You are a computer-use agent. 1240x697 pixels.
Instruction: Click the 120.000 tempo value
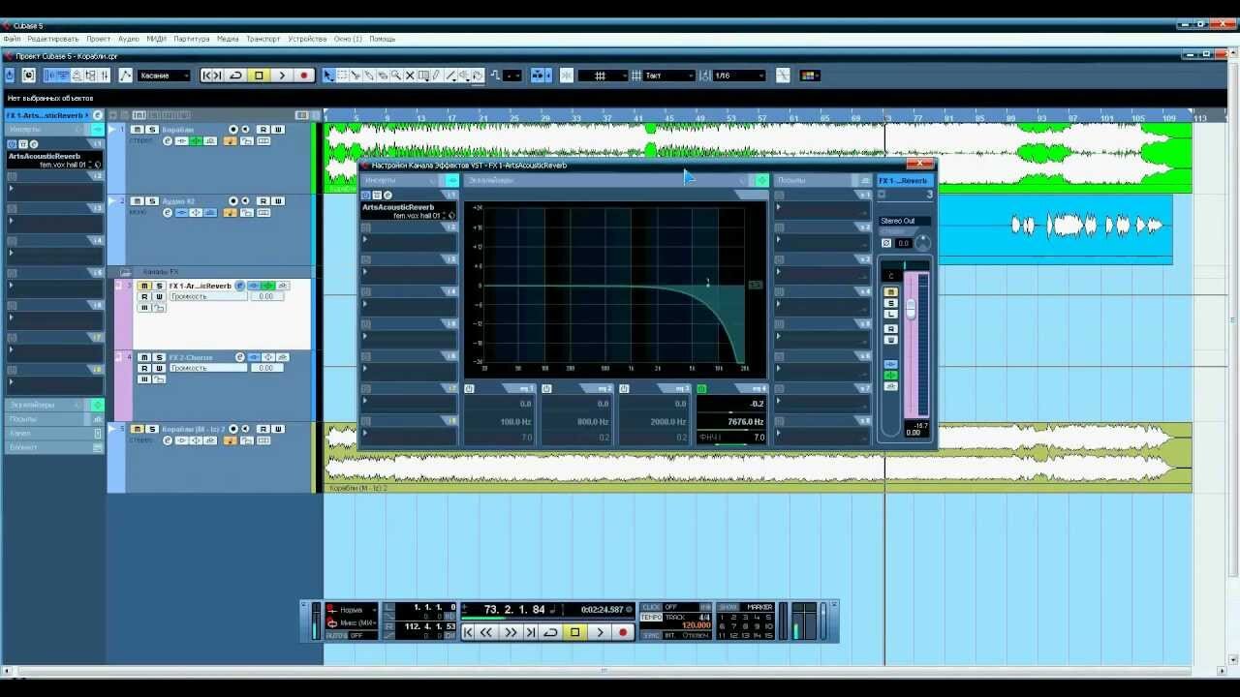tap(696, 625)
